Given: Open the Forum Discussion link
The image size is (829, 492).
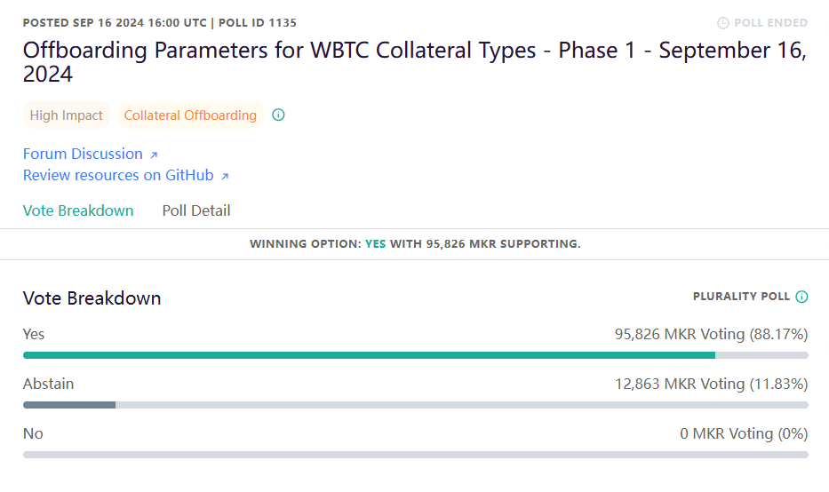Looking at the screenshot, I should [x=83, y=154].
